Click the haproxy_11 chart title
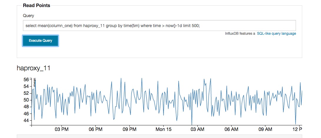This screenshot has height=138, width=321. 34,68
